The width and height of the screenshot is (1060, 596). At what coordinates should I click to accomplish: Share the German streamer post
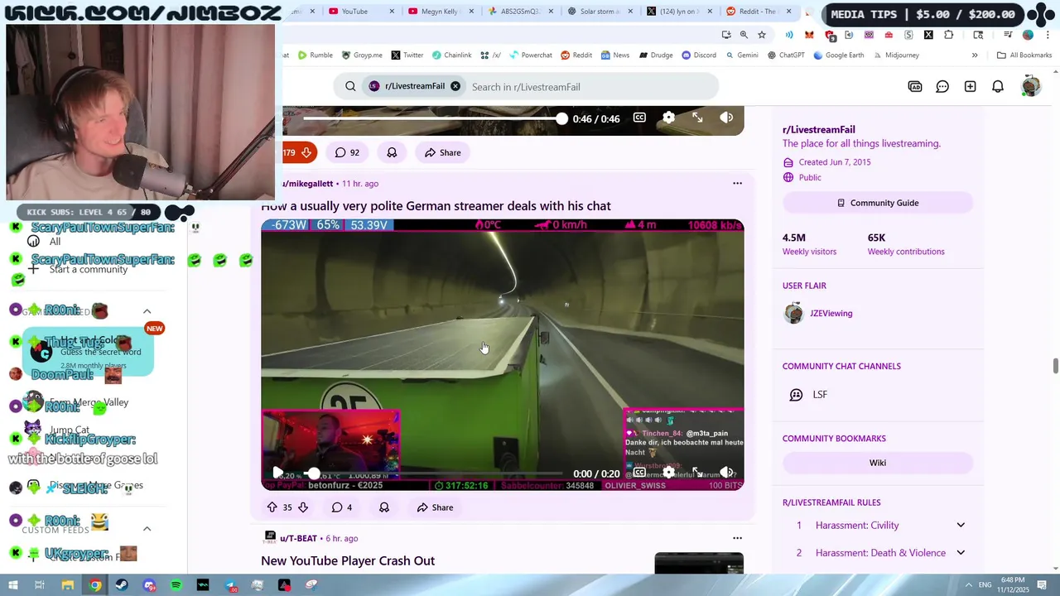pyautogui.click(x=435, y=507)
